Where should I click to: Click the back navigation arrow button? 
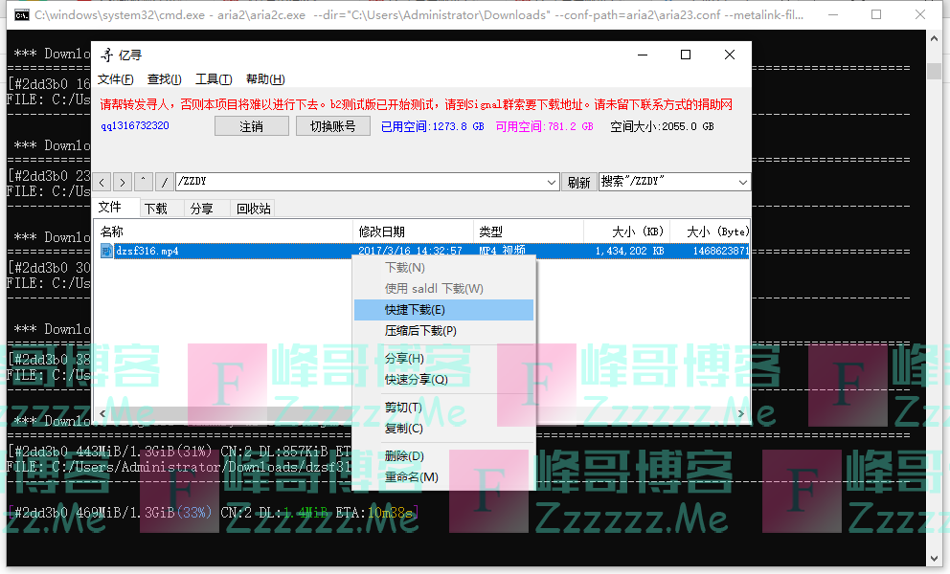(102, 182)
